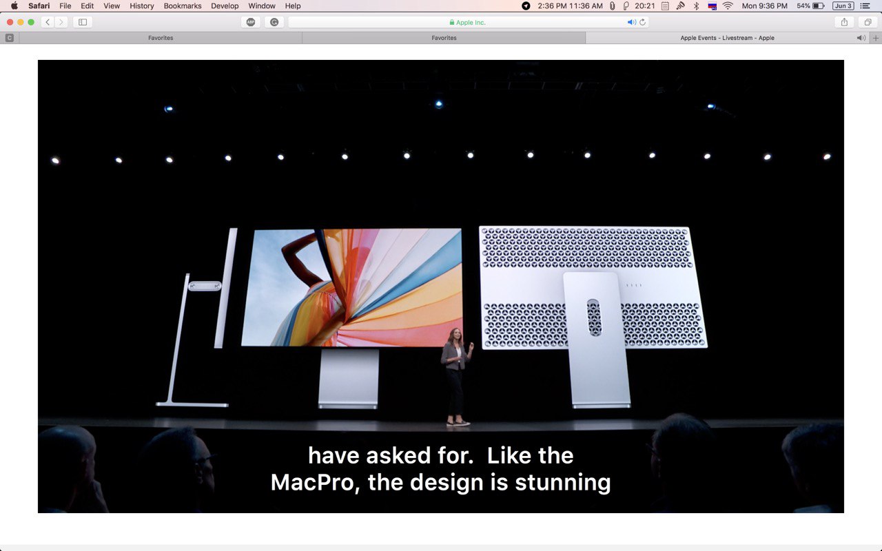Select the Apple Events - Livestream tab
This screenshot has width=882, height=551.
tap(727, 38)
